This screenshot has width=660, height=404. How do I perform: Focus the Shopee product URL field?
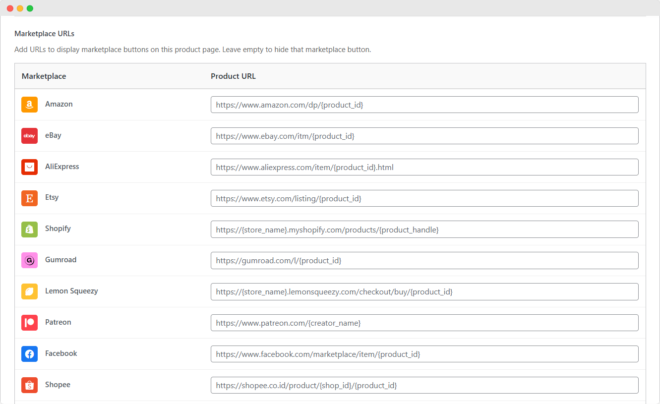pos(424,385)
